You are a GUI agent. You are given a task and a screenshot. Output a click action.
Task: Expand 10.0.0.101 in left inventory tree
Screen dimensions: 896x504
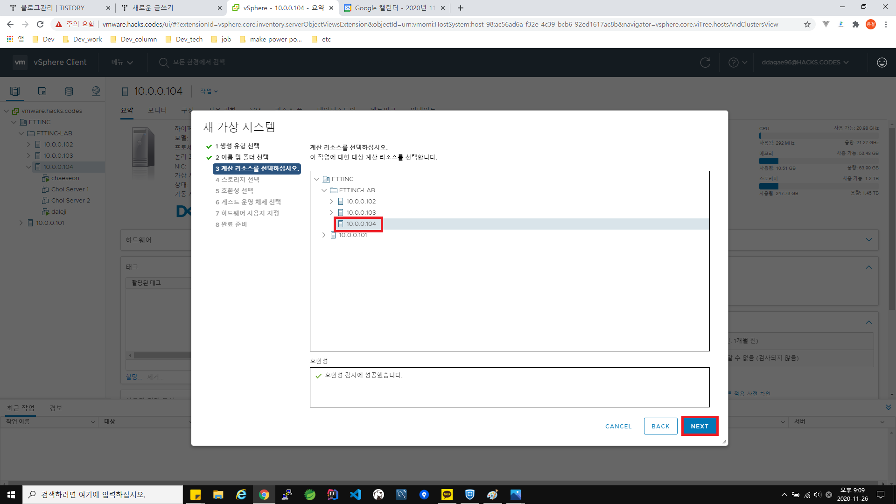tap(21, 223)
